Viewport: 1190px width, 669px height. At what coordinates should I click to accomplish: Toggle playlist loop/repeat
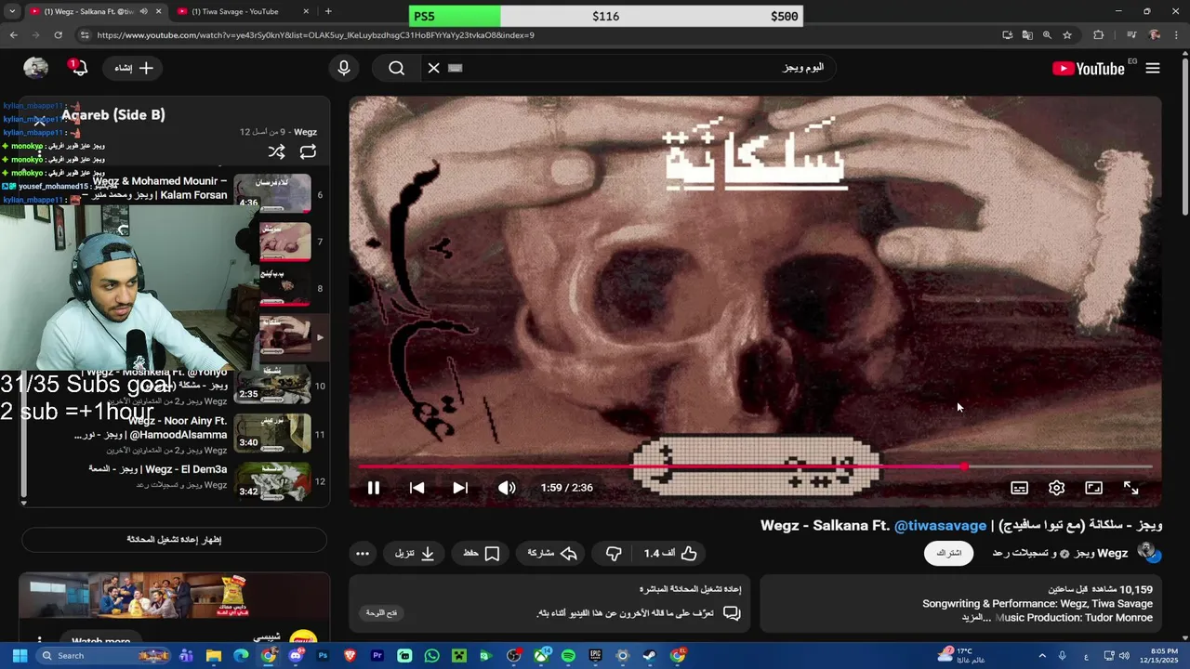pyautogui.click(x=308, y=151)
